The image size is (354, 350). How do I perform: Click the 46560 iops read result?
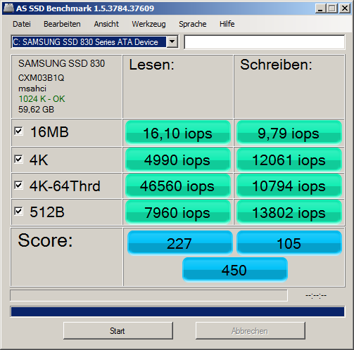178,186
